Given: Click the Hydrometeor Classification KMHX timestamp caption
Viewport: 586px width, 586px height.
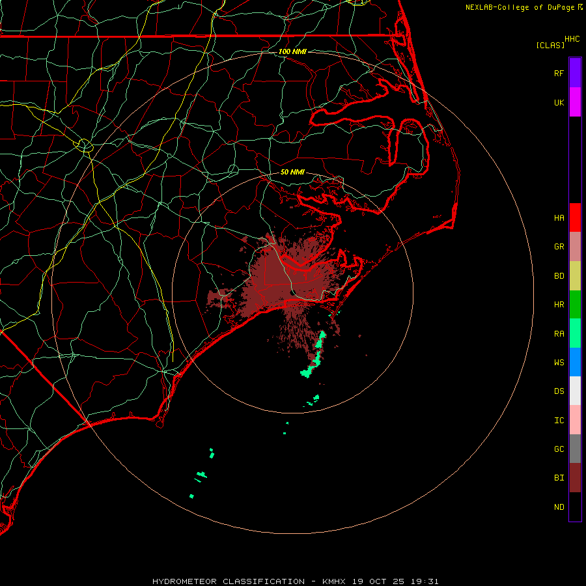Looking at the screenshot, I should [x=295, y=581].
